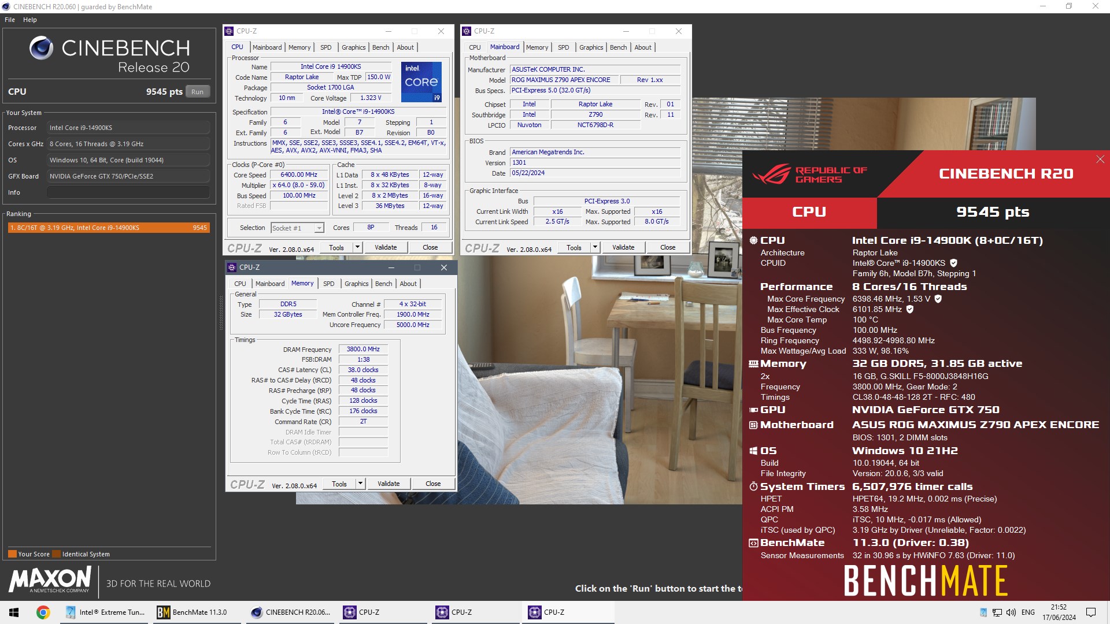The image size is (1110, 624).
Task: Click Tools button in CPU tab CPU-Z window
Action: pos(336,248)
